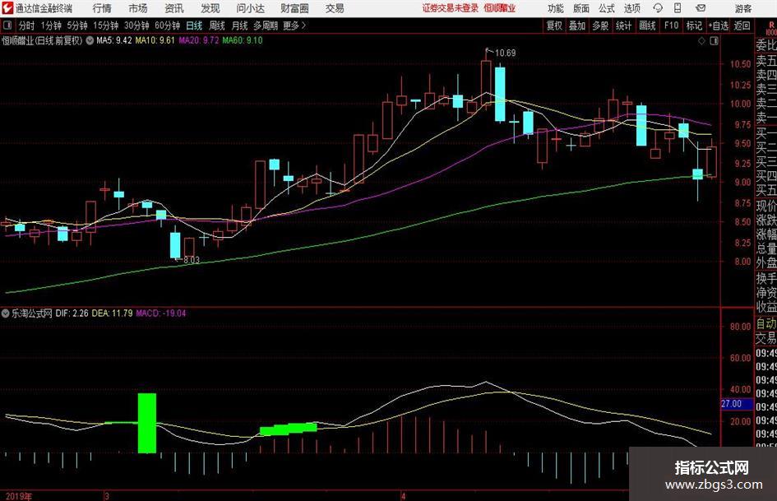The image size is (777, 501).
Task: Open the mail envelope icon
Action: [x=701, y=8]
